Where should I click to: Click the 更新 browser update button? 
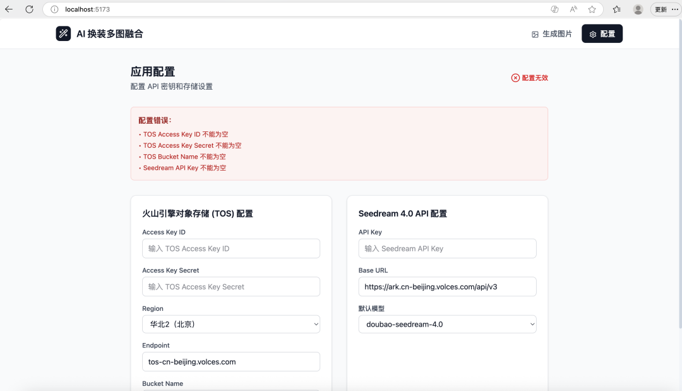pos(661,9)
